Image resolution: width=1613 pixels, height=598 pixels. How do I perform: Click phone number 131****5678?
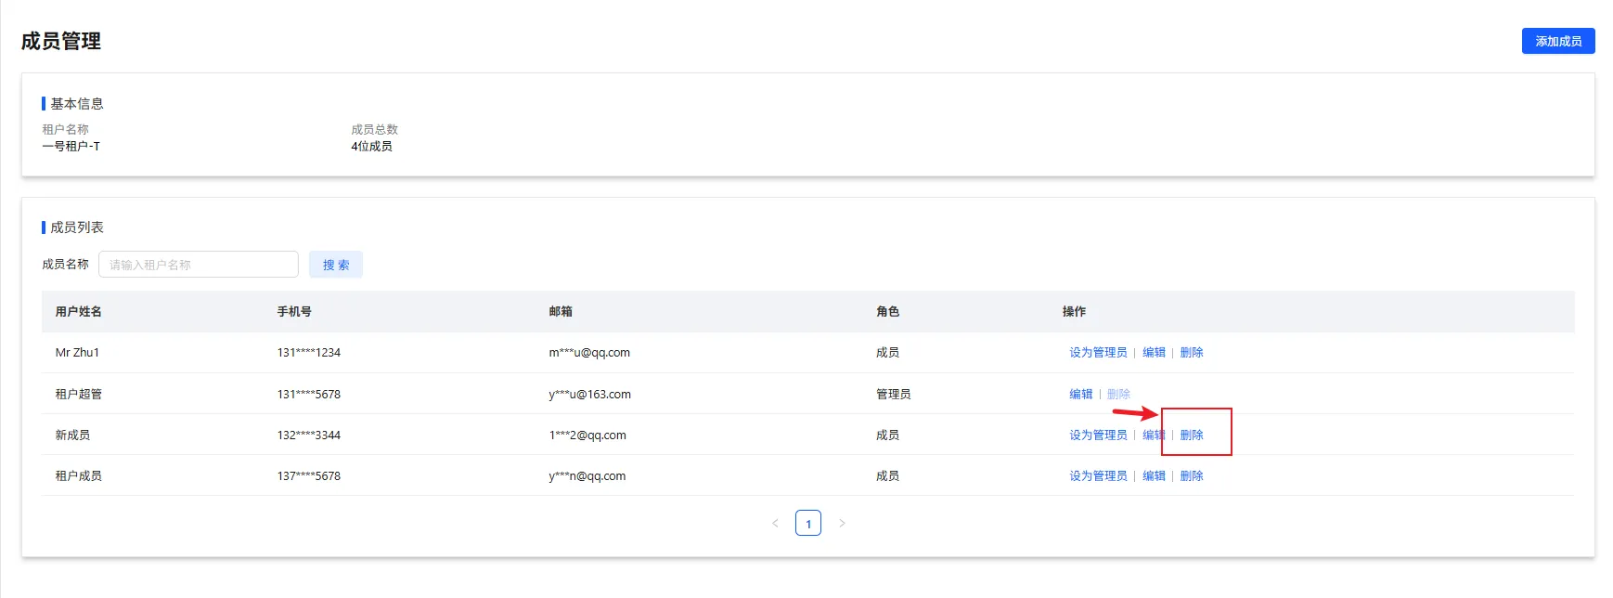(309, 395)
